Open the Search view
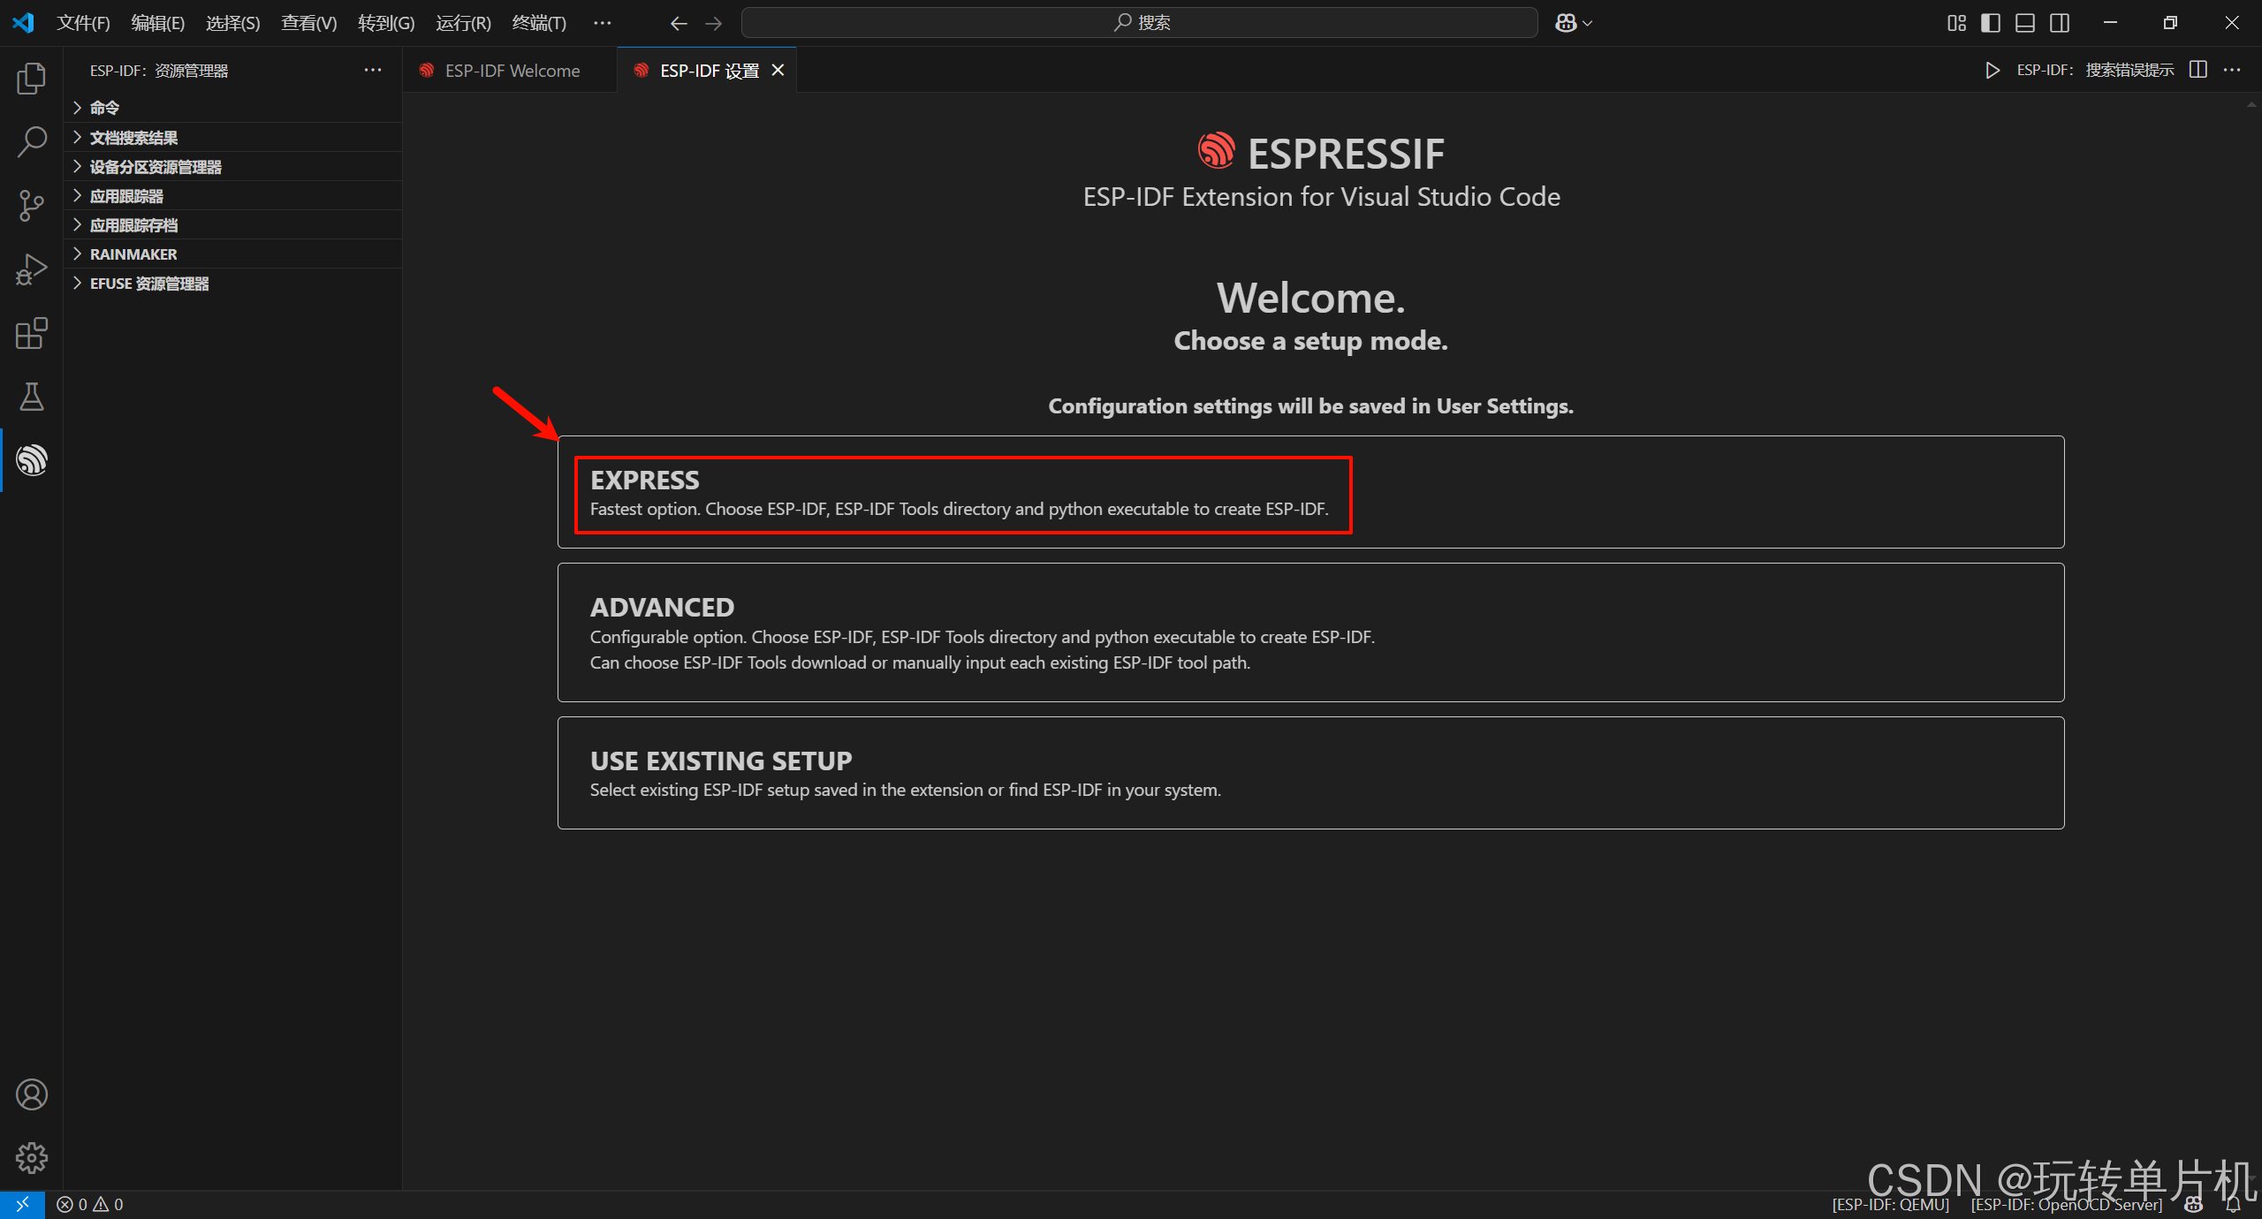Image resolution: width=2262 pixels, height=1219 pixels. click(x=32, y=141)
